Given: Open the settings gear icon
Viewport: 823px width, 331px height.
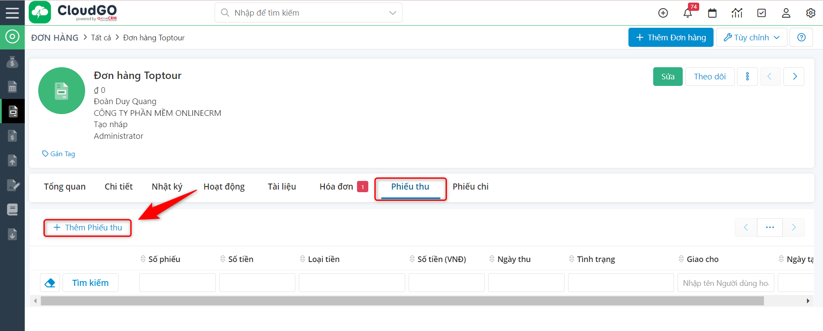Looking at the screenshot, I should pos(810,13).
